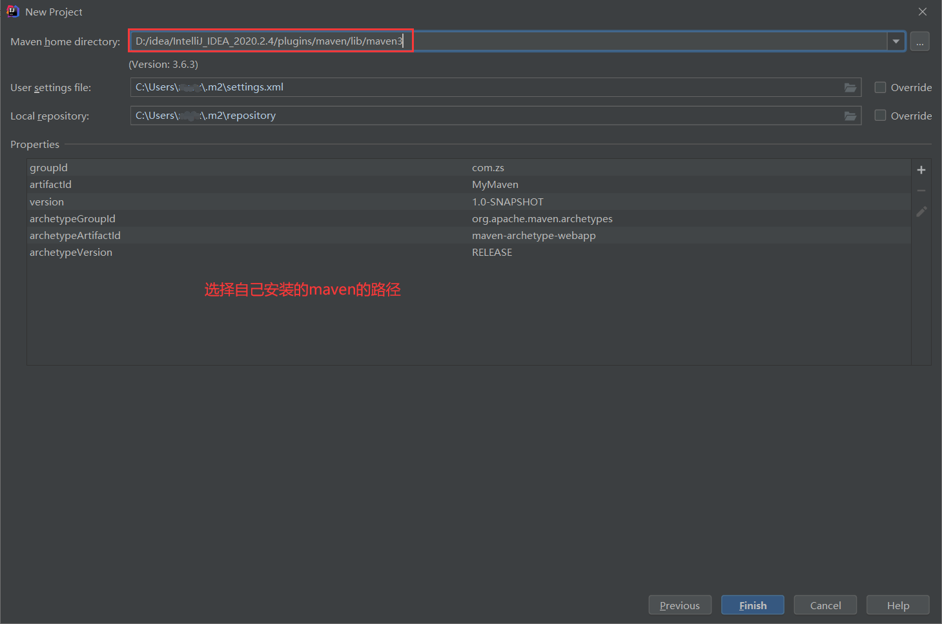Select the artifactId property row

(x=469, y=185)
